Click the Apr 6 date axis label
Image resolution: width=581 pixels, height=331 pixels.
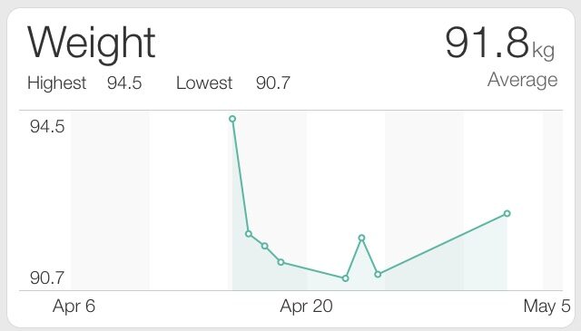pyautogui.click(x=74, y=307)
